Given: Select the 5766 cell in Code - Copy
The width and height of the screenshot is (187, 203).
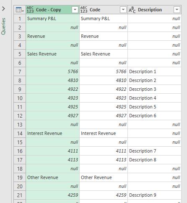Looking at the screenshot, I should [52, 71].
